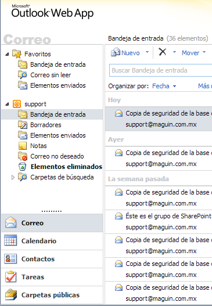Switch to Carpetas públicas module
The height and width of the screenshot is (306, 212).
coord(52,295)
